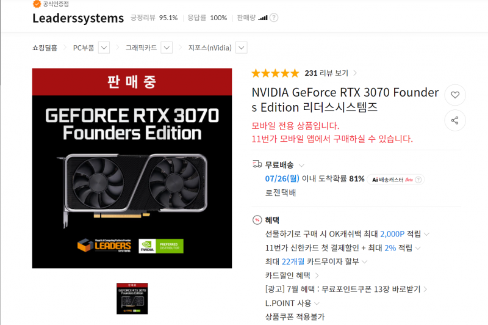Viewport: 488px width, 325px height.
Task: Open the Ai 배송캐스터 help icon
Action: (418, 180)
